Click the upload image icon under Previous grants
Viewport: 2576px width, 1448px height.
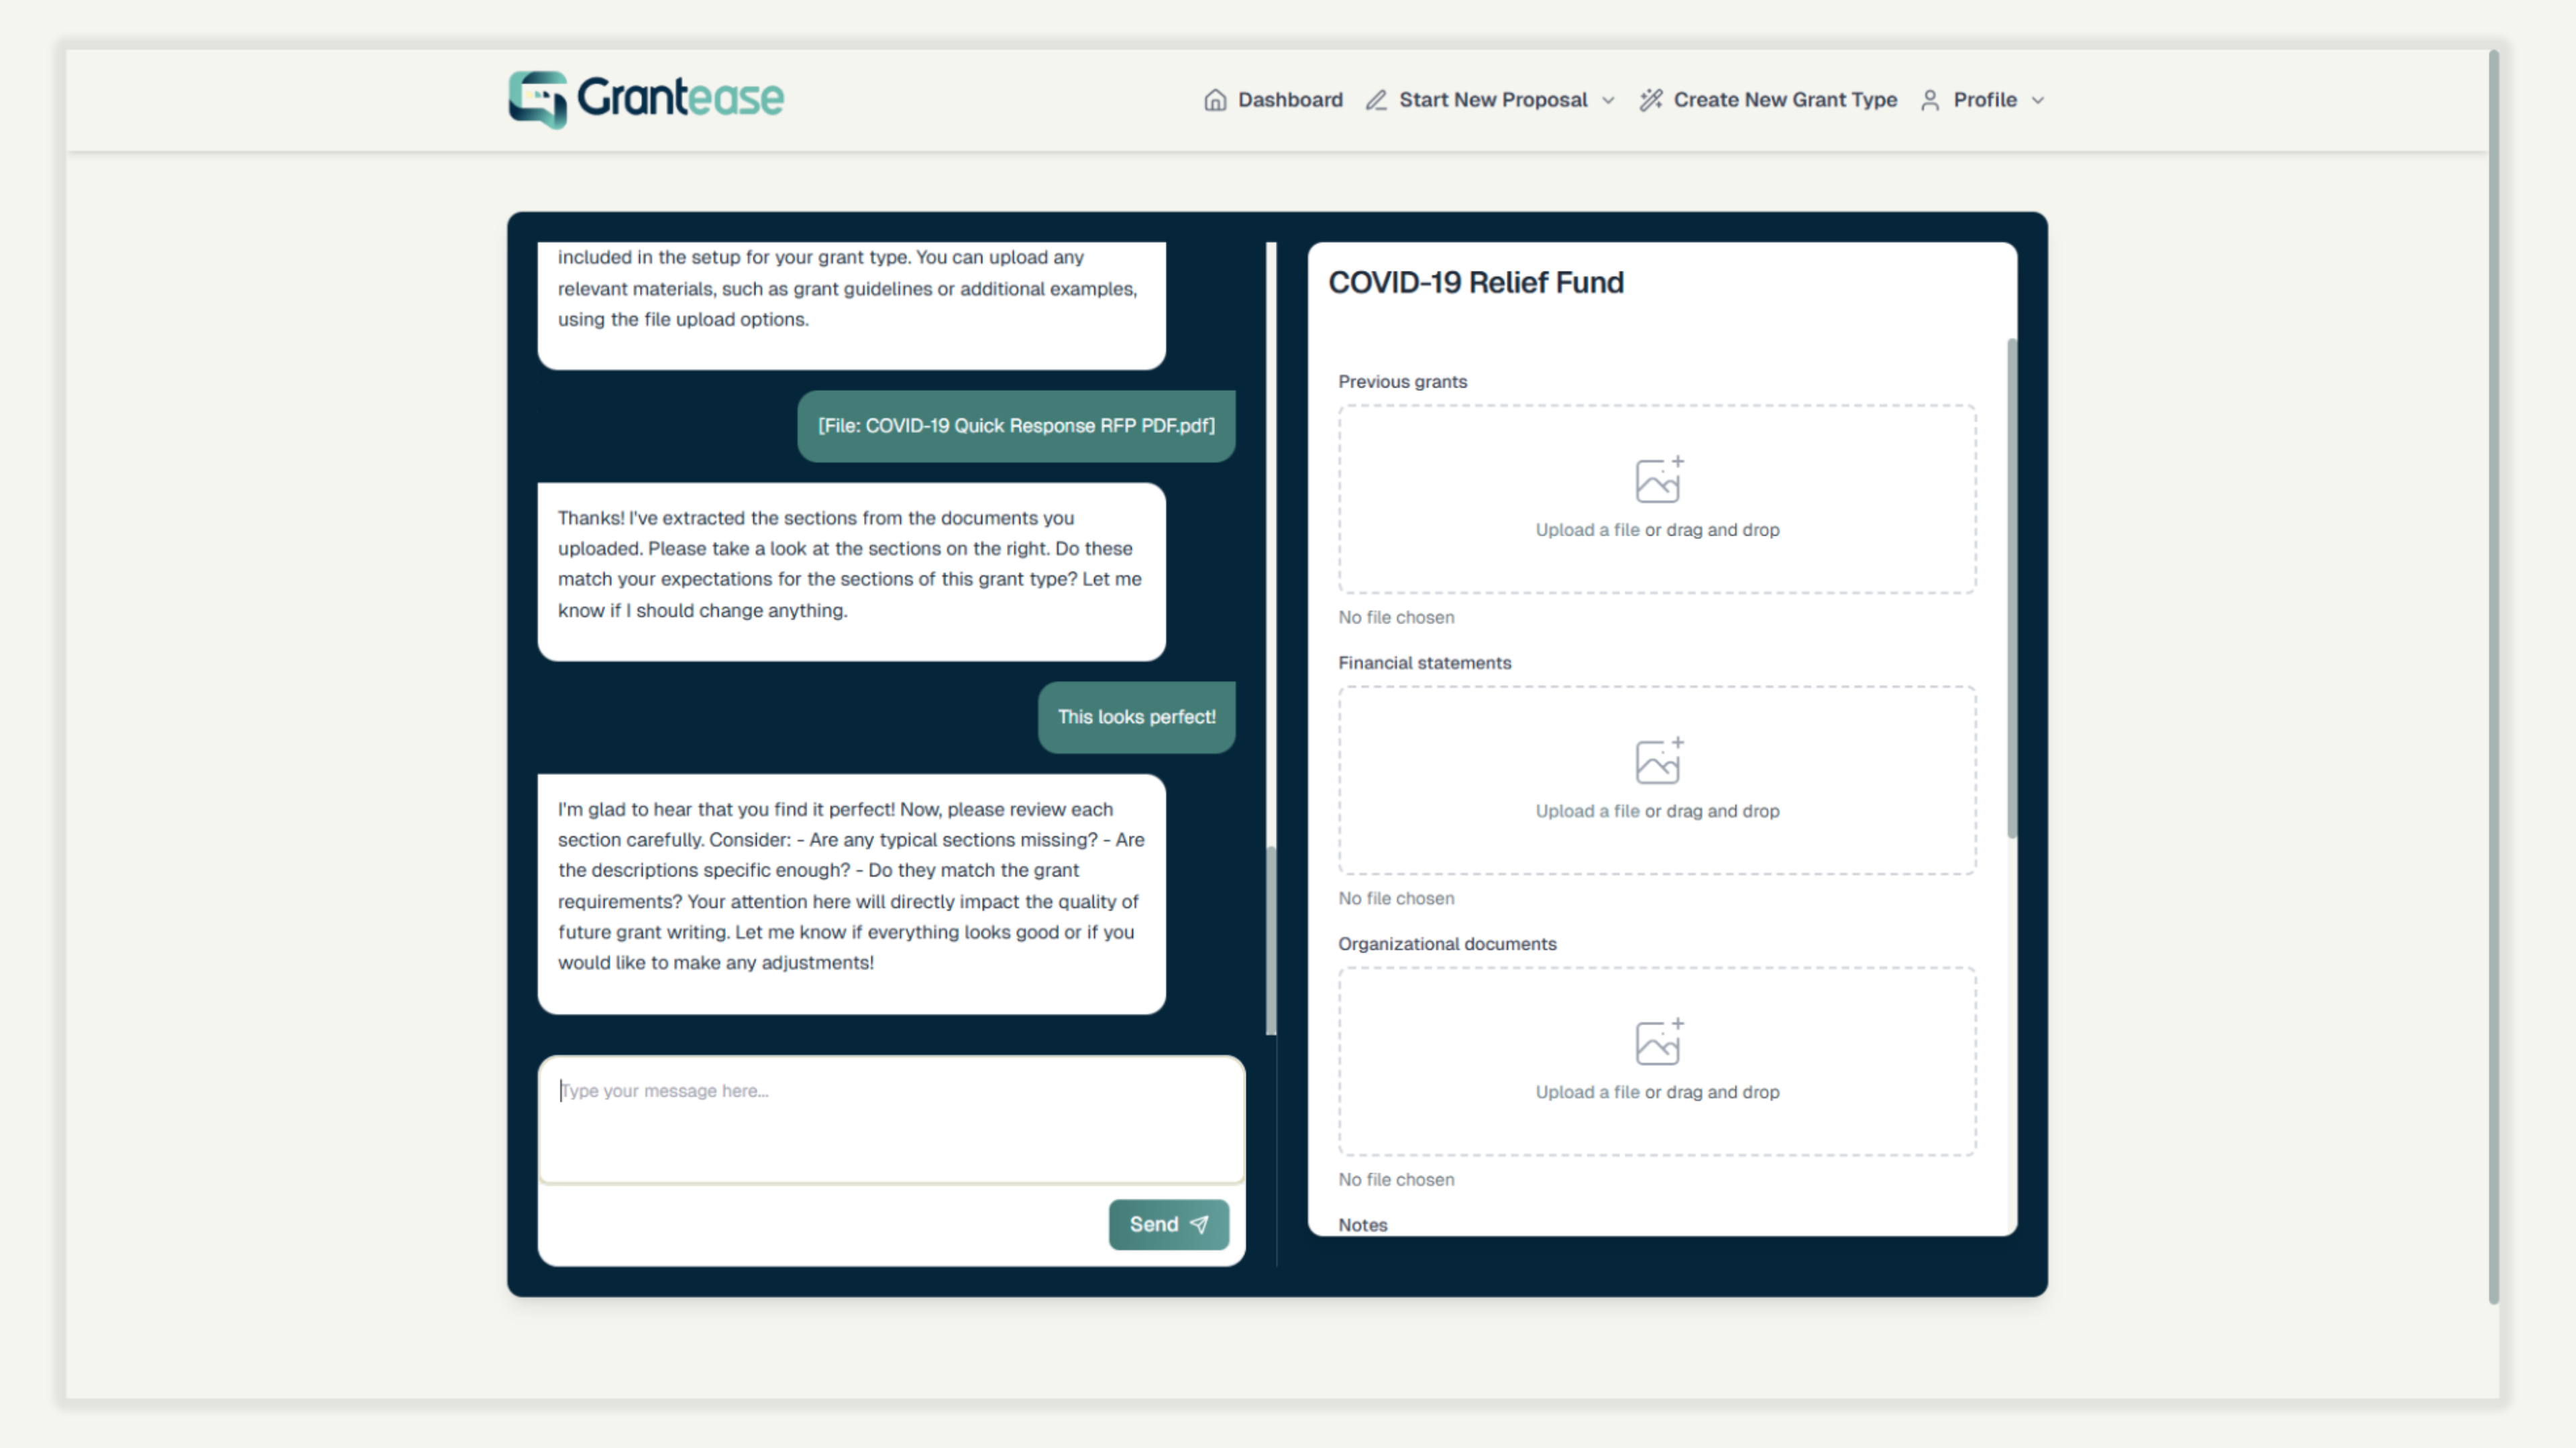1658,481
